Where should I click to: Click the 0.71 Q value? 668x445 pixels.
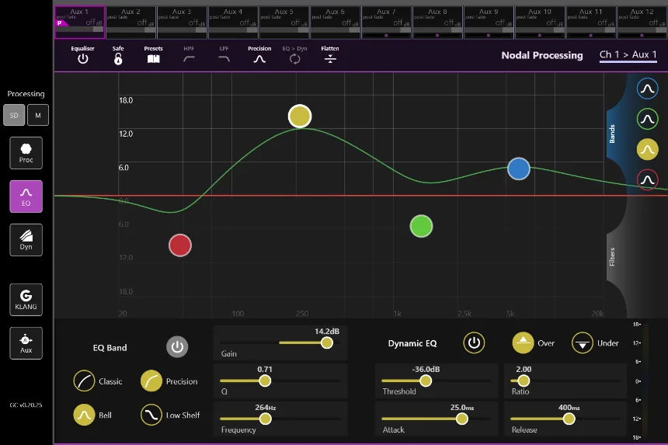point(265,369)
